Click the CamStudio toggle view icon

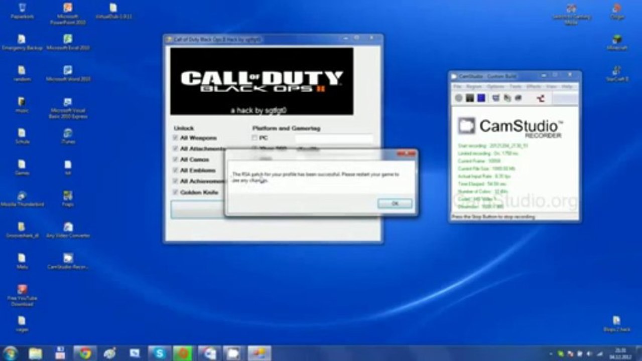496,98
